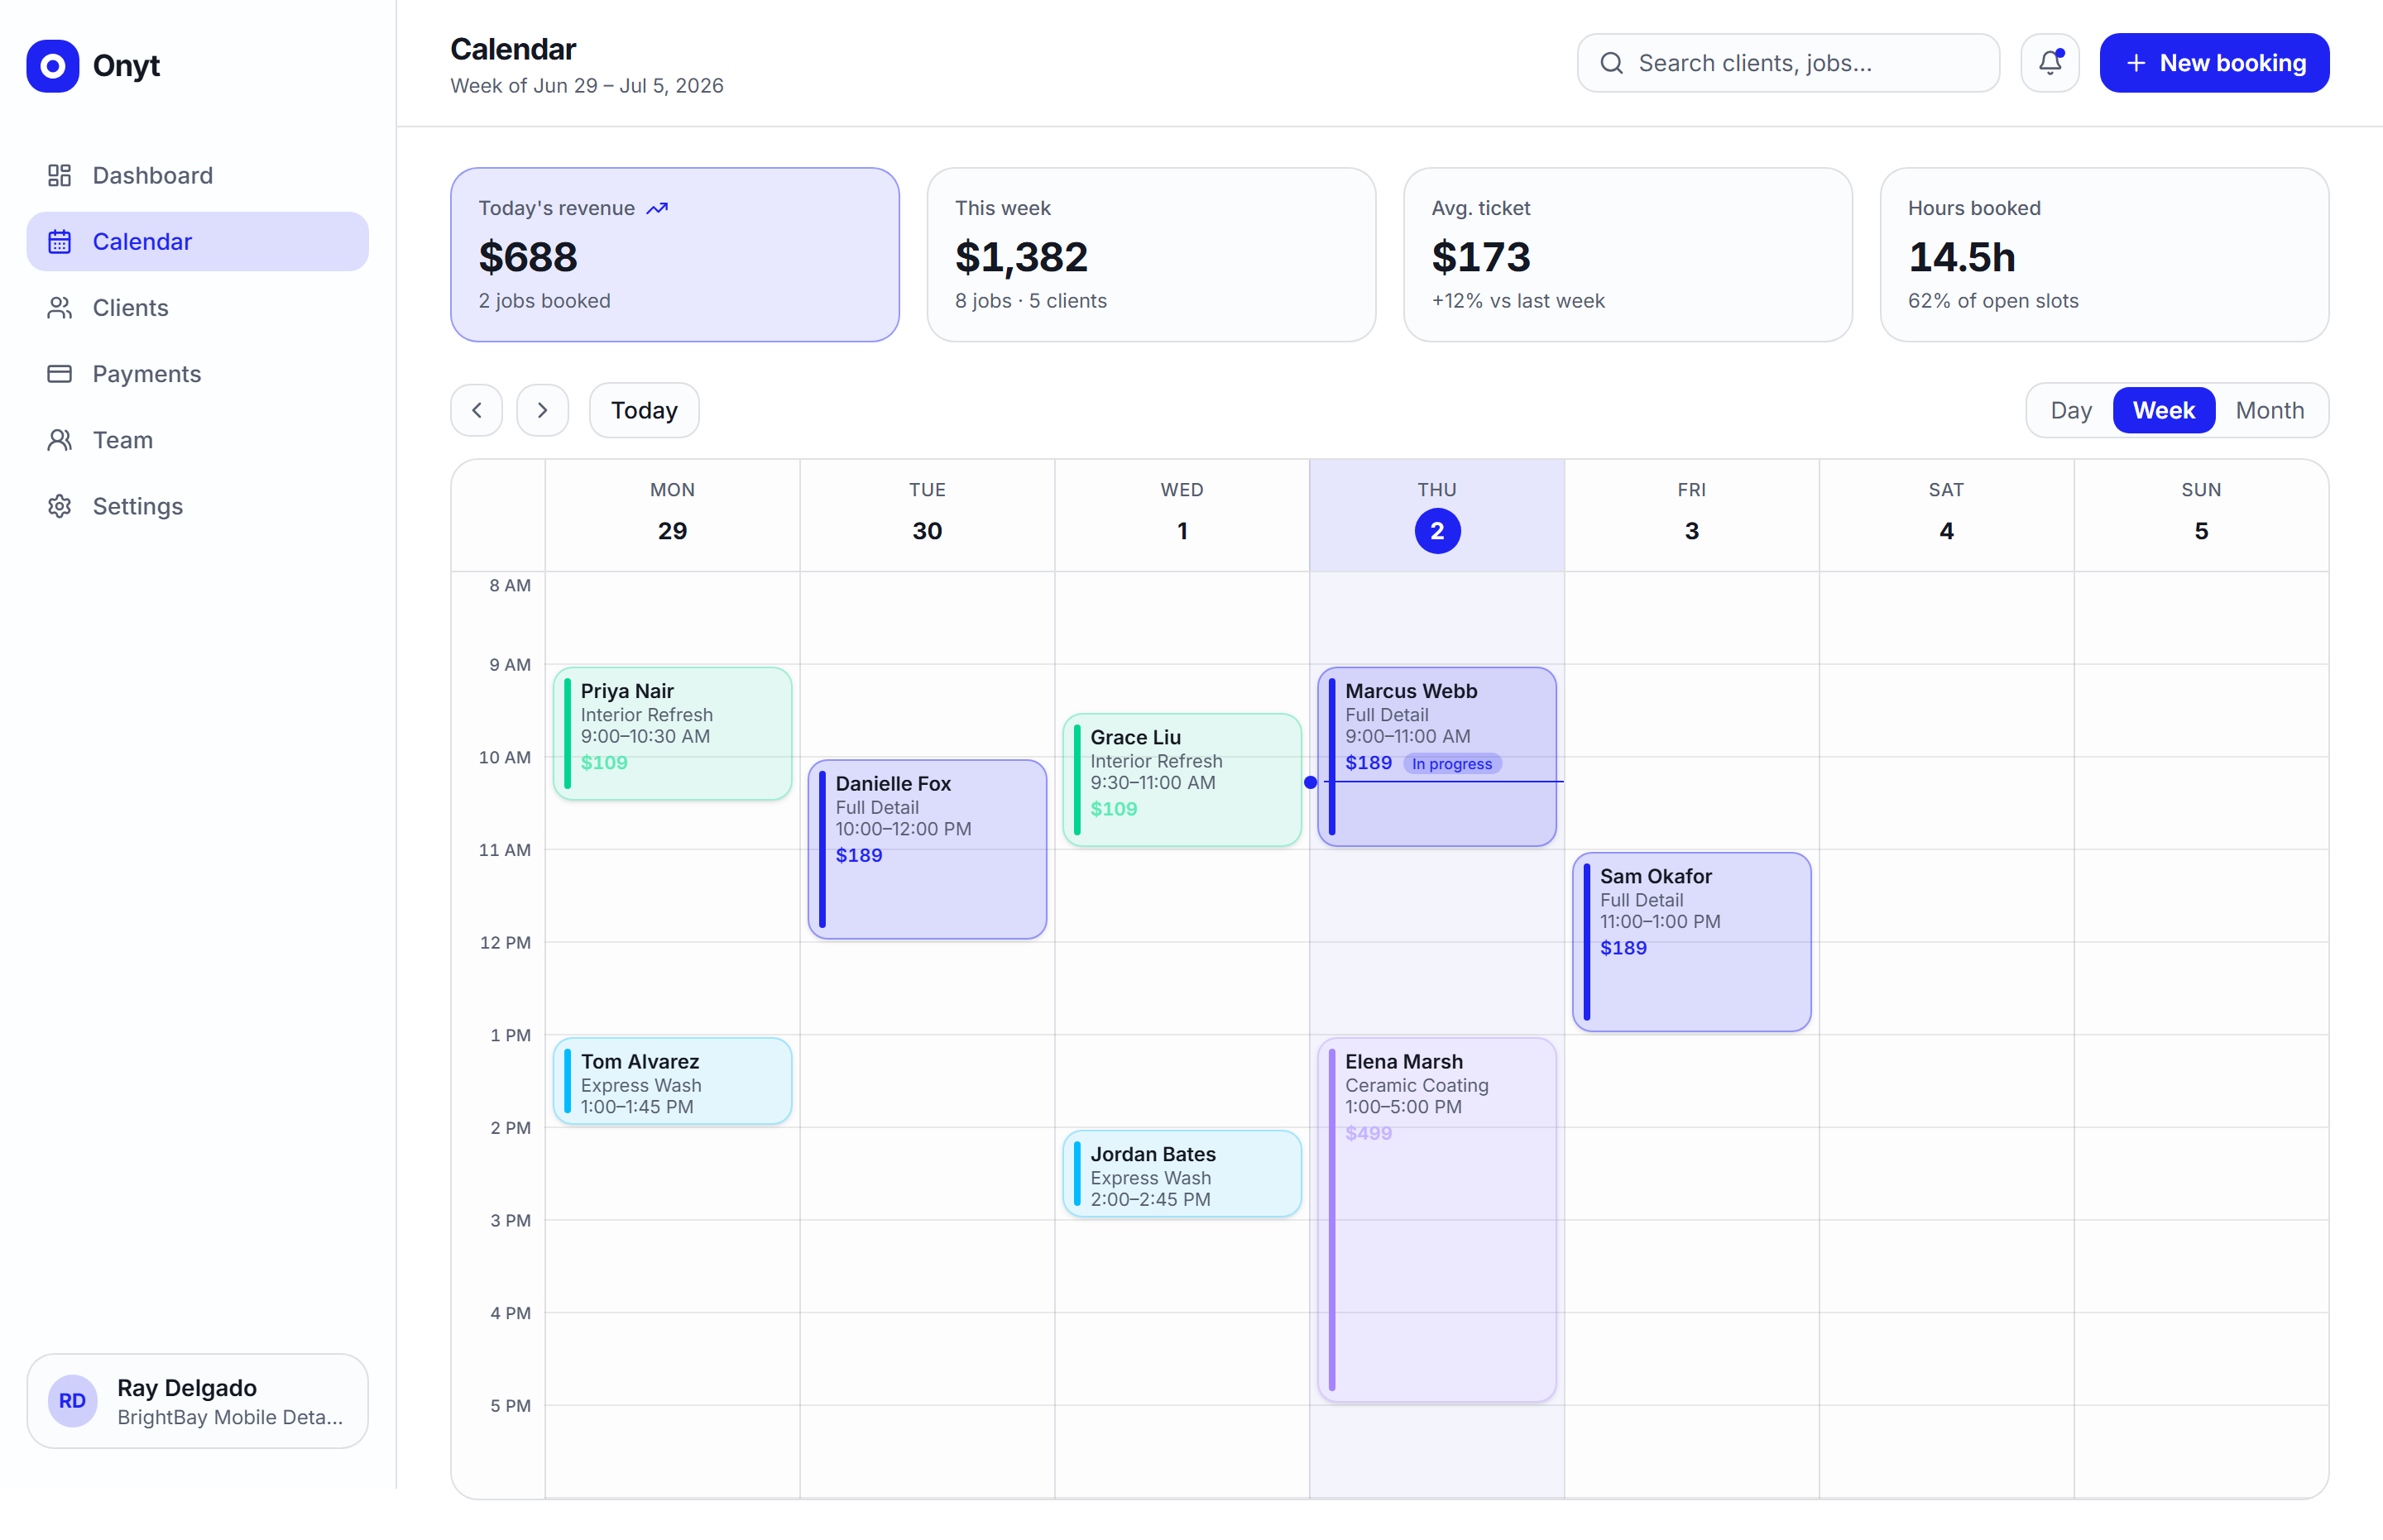Screen dimensions: 2383x1540
Task: Open Elena Marsh Ceramic Coating booking
Action: tap(1436, 1219)
